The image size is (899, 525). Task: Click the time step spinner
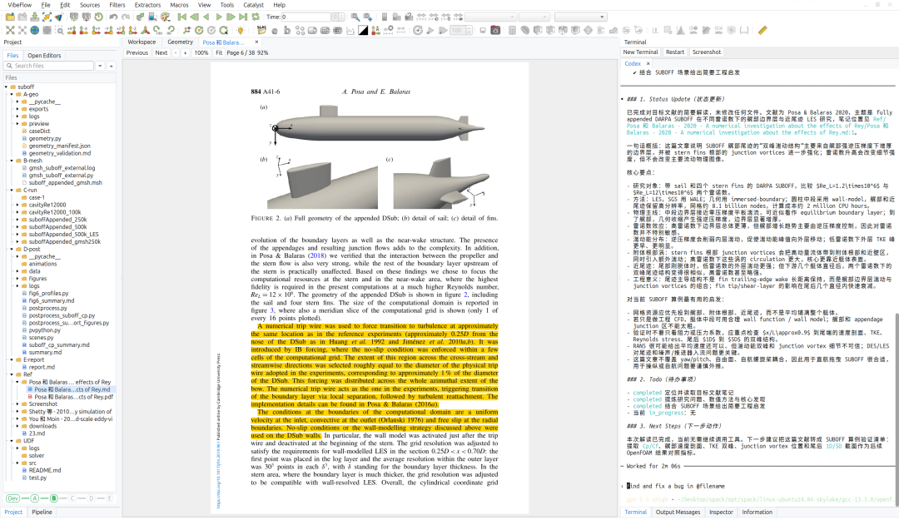click(x=338, y=17)
